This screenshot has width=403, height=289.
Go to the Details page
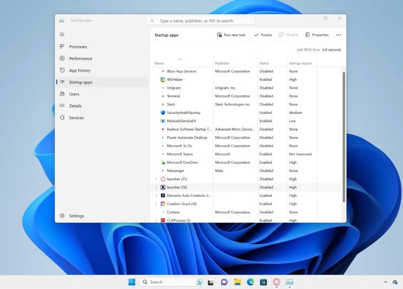[x=102, y=106]
